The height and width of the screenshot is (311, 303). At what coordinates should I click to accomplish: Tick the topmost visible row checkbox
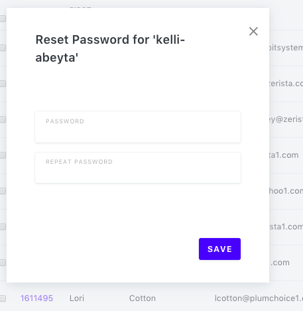tap(3, 19)
